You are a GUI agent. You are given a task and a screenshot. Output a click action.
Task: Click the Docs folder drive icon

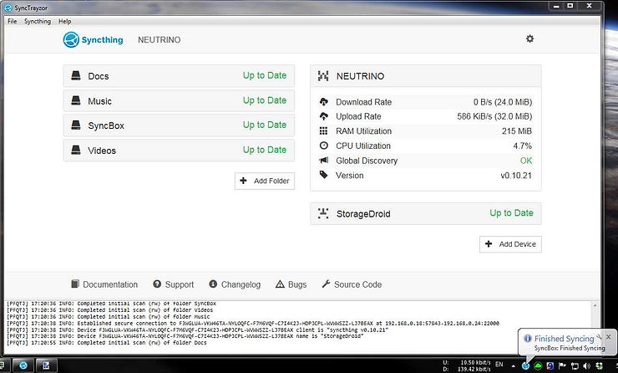(76, 75)
